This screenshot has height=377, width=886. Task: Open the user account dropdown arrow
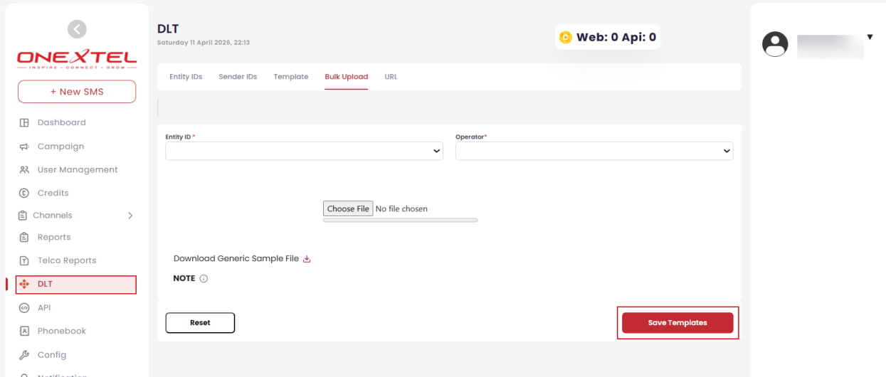coord(870,37)
